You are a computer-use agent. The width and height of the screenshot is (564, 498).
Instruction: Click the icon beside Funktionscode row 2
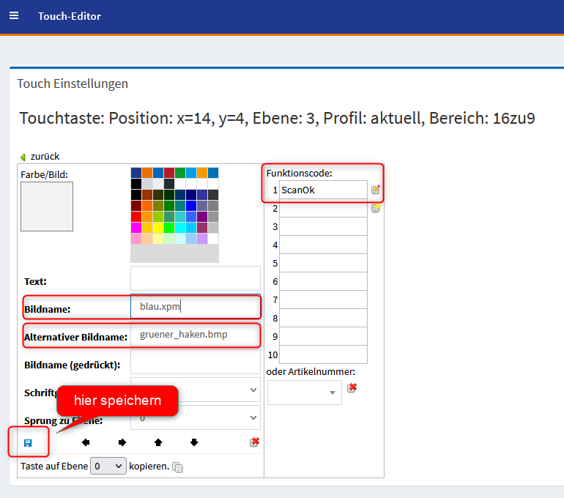pos(376,208)
